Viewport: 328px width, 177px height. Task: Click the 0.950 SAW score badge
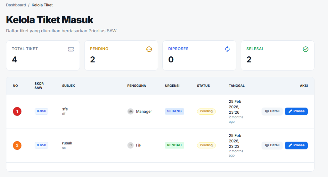(x=41, y=111)
